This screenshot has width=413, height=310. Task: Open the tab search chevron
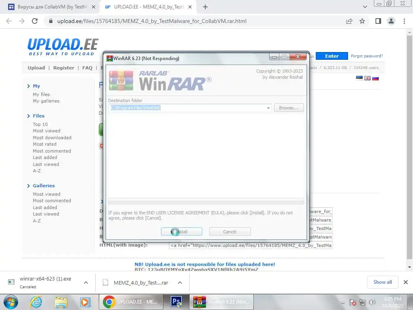point(365,7)
